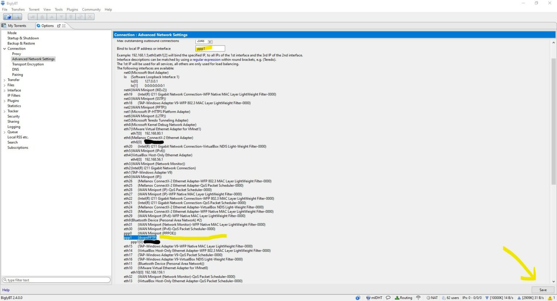
Task: Select IP Filters option
Action: coord(14,96)
